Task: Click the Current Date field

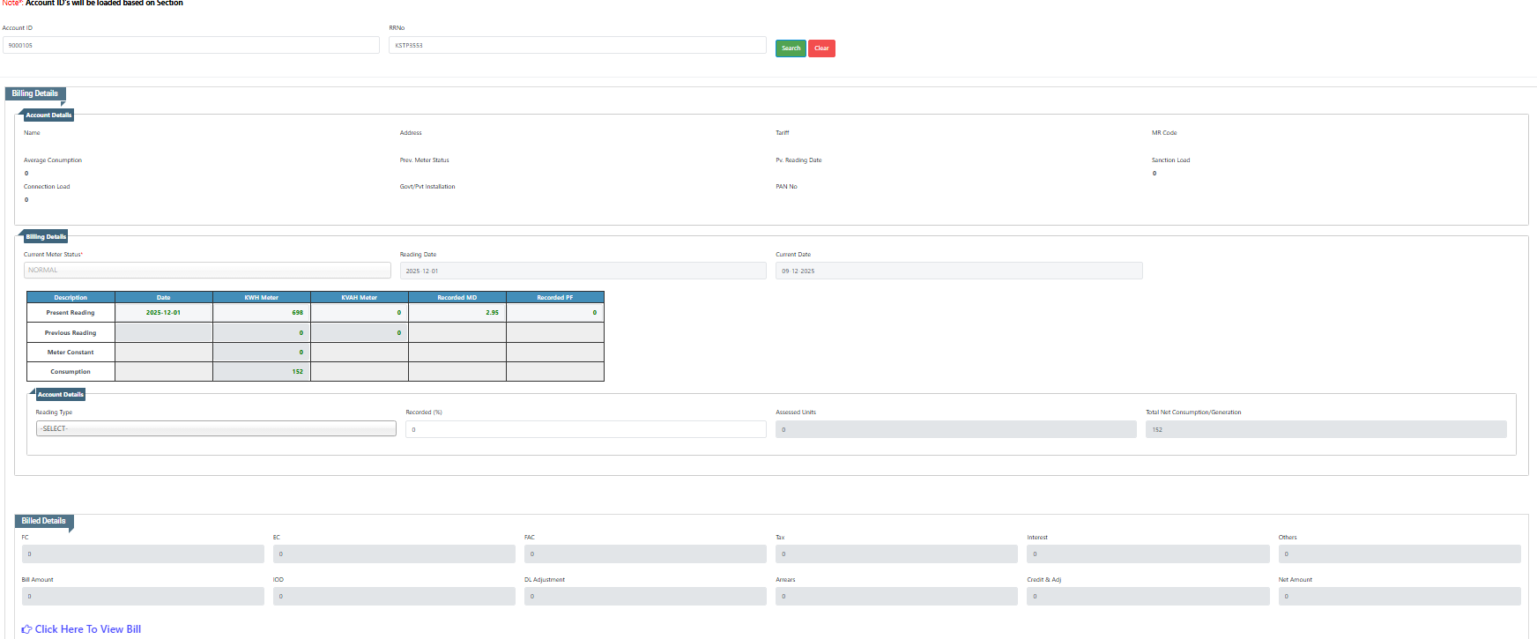Action: (959, 271)
